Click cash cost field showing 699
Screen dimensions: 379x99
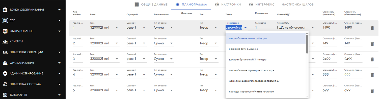(330, 90)
